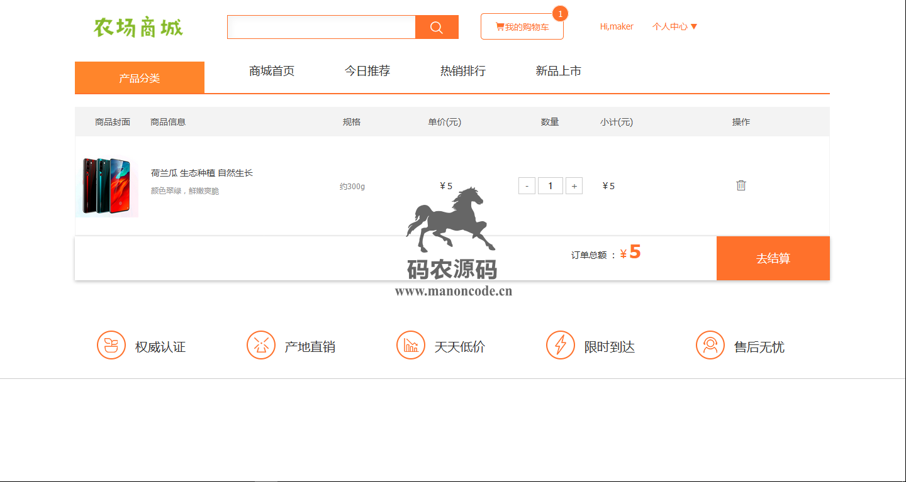Viewport: 906px width, 482px height.
Task: Click the 售后无忧 after-sales service icon
Action: pos(711,345)
